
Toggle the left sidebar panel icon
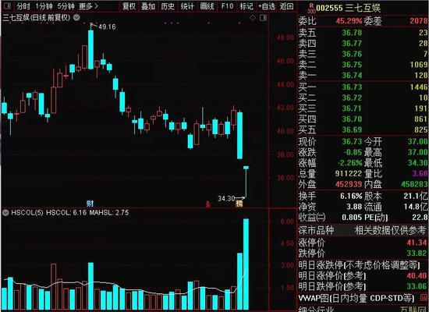(x=7, y=5)
